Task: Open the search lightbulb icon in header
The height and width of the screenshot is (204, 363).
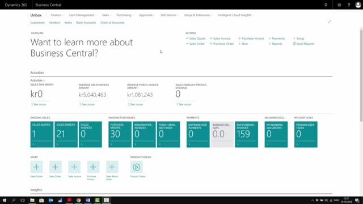Action: (326, 5)
